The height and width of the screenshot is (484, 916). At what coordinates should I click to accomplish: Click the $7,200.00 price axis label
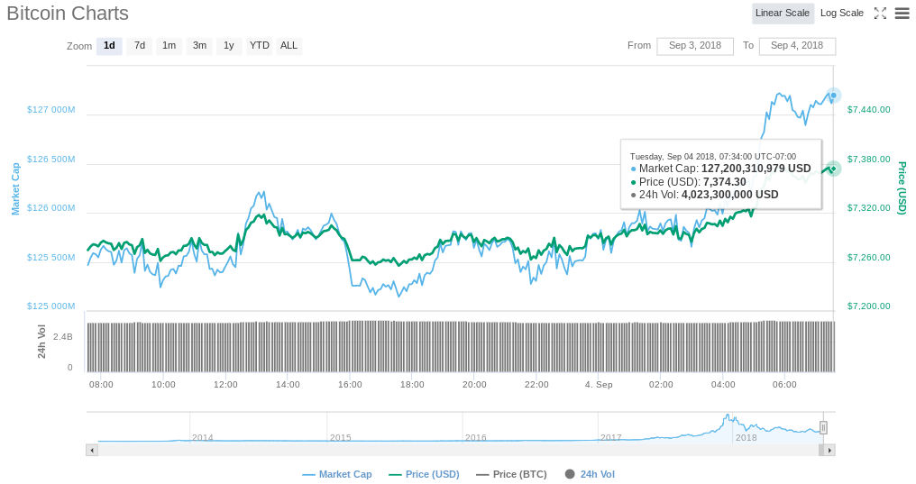pyautogui.click(x=869, y=306)
